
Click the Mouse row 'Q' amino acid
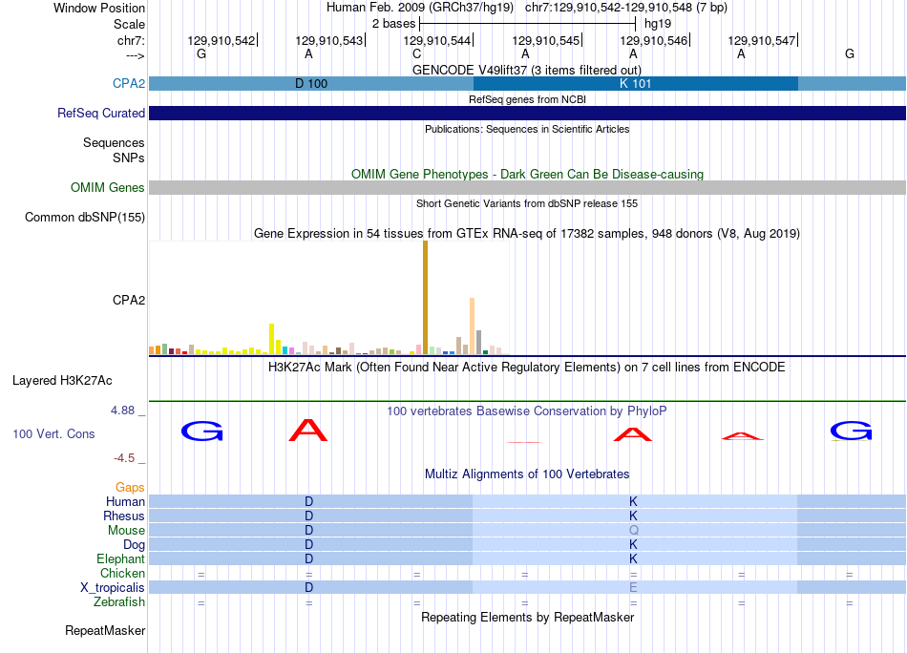(x=633, y=531)
